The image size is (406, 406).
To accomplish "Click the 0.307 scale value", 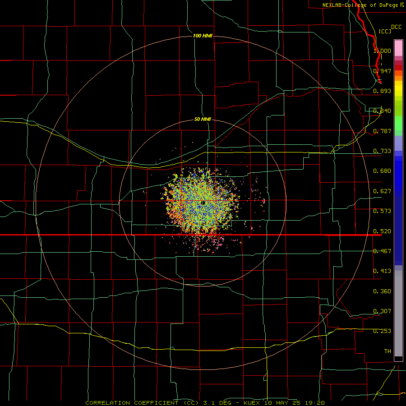I will 382,311.
